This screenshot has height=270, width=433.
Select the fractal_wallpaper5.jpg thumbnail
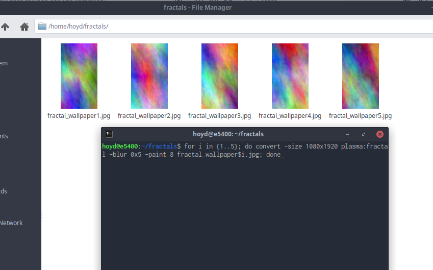point(360,76)
